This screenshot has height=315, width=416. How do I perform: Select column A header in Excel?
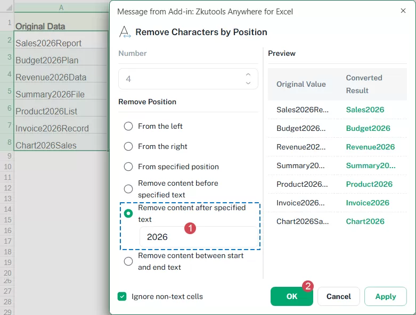61,7
